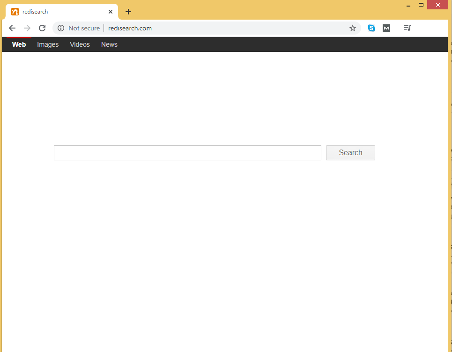452x352 pixels.
Task: Open the media control playlist icon
Action: [x=408, y=28]
